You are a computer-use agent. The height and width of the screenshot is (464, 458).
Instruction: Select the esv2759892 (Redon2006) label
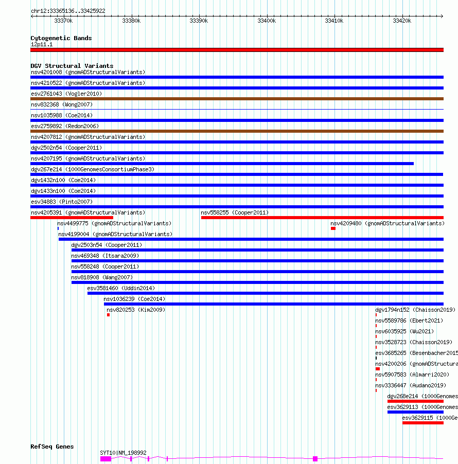tap(65, 126)
